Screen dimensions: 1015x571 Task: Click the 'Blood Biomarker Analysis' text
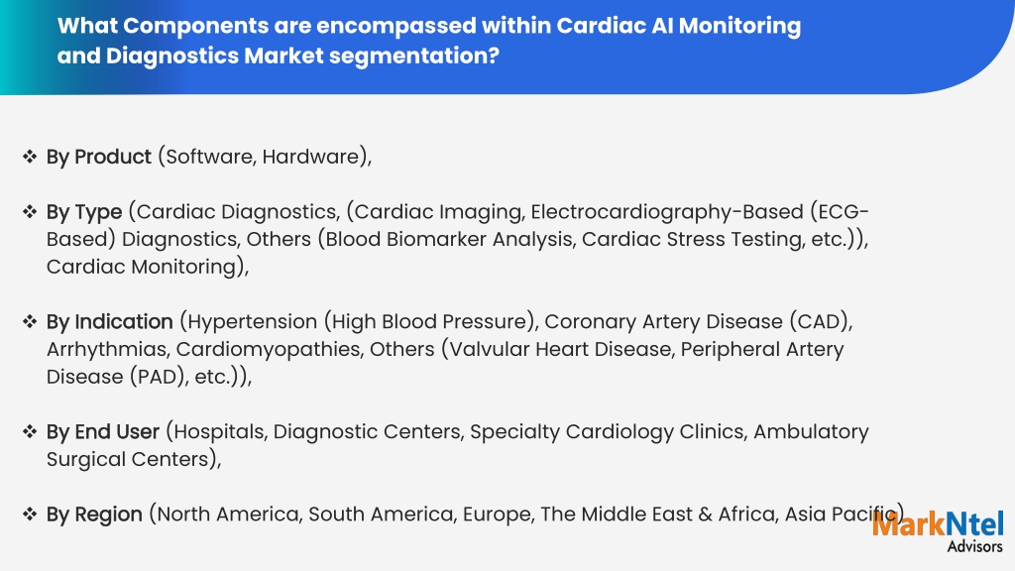tap(449, 240)
